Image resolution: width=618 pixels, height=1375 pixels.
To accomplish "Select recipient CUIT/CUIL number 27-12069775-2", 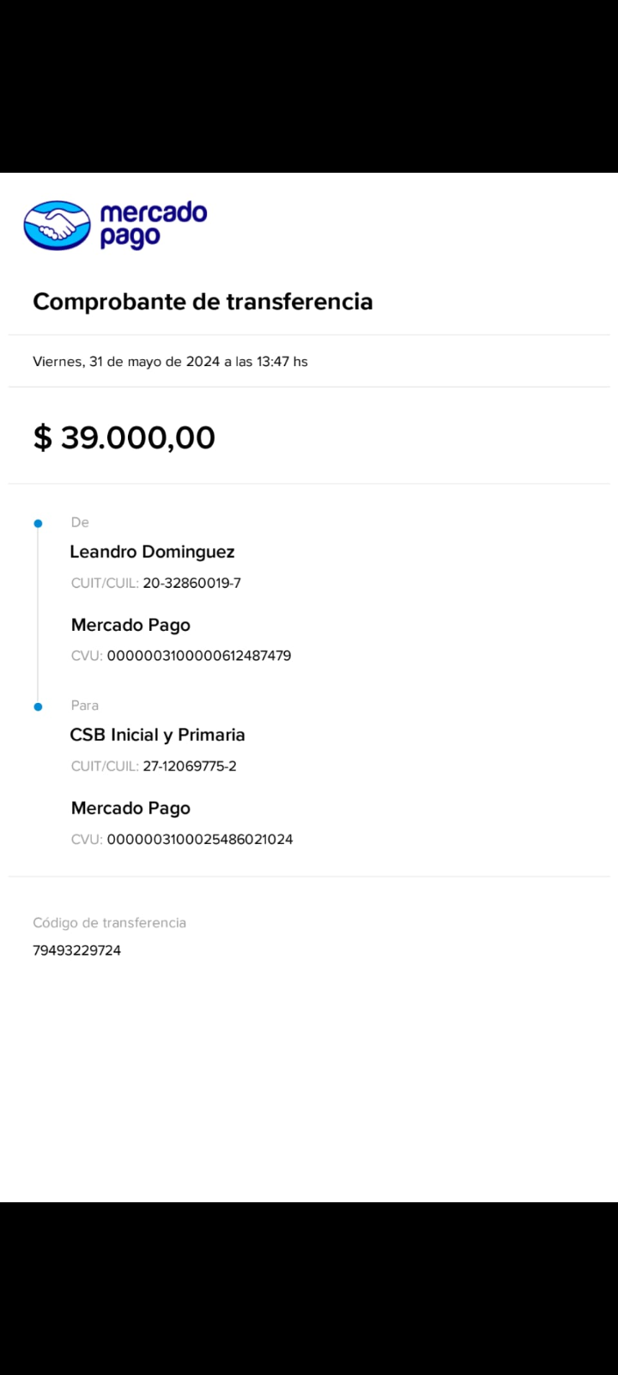I will 189,767.
